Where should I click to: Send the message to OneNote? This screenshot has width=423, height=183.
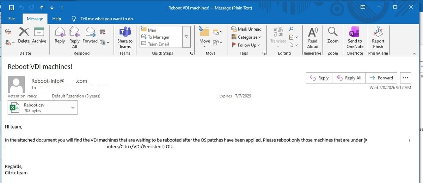pyautogui.click(x=355, y=37)
